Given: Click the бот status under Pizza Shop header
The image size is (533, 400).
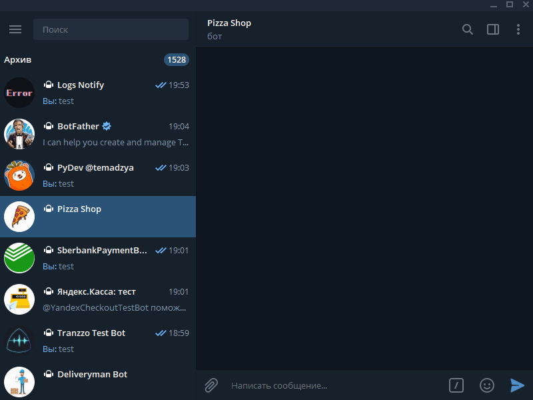Looking at the screenshot, I should pyautogui.click(x=215, y=37).
